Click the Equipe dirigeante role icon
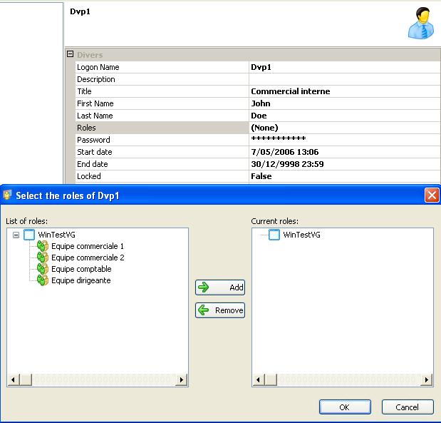This screenshot has width=441, height=423. coord(42,280)
